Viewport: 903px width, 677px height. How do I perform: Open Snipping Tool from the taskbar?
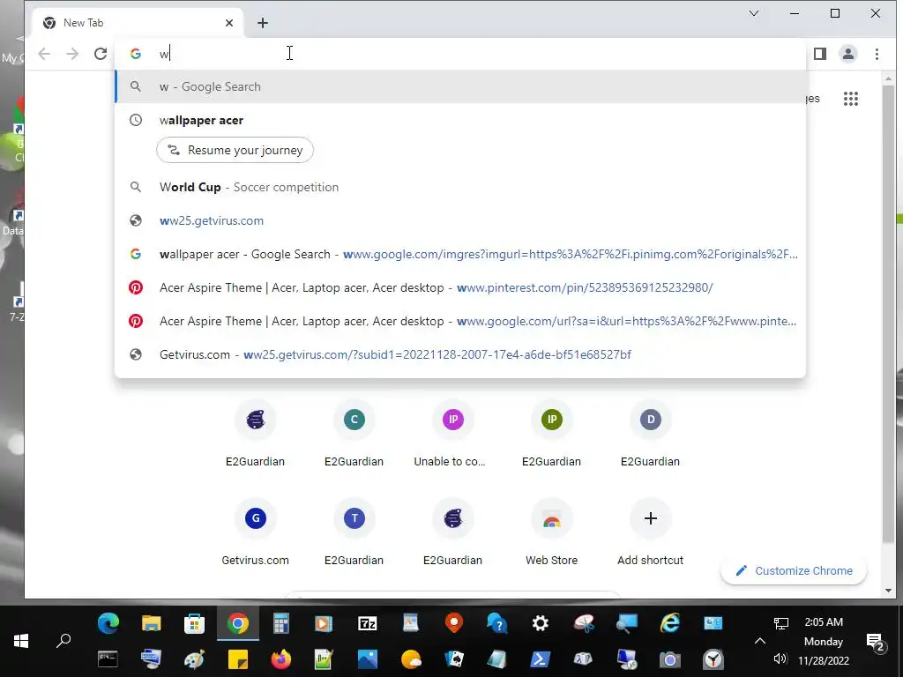[x=584, y=623]
